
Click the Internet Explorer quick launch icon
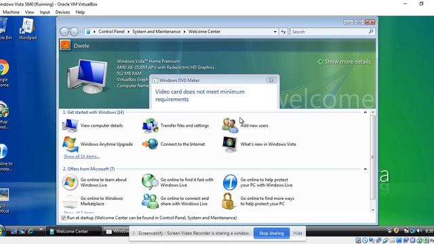coord(30,231)
